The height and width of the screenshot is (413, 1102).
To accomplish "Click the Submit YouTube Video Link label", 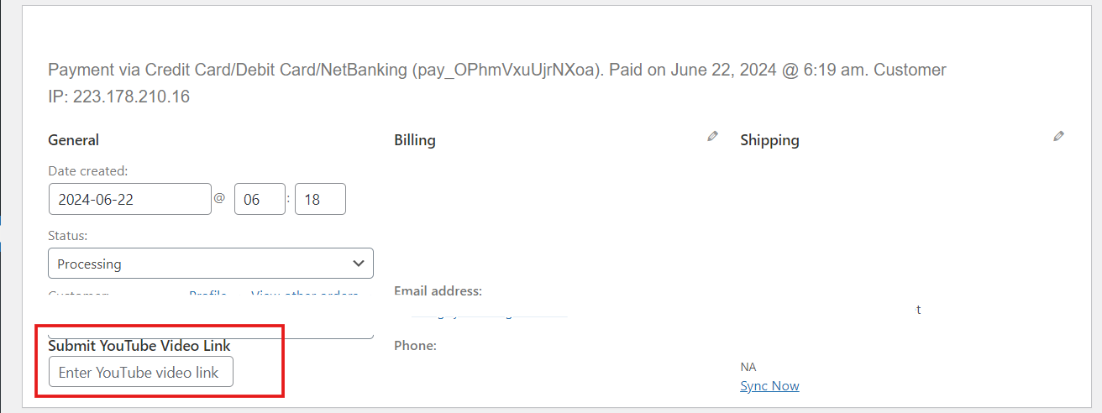I will (x=139, y=345).
